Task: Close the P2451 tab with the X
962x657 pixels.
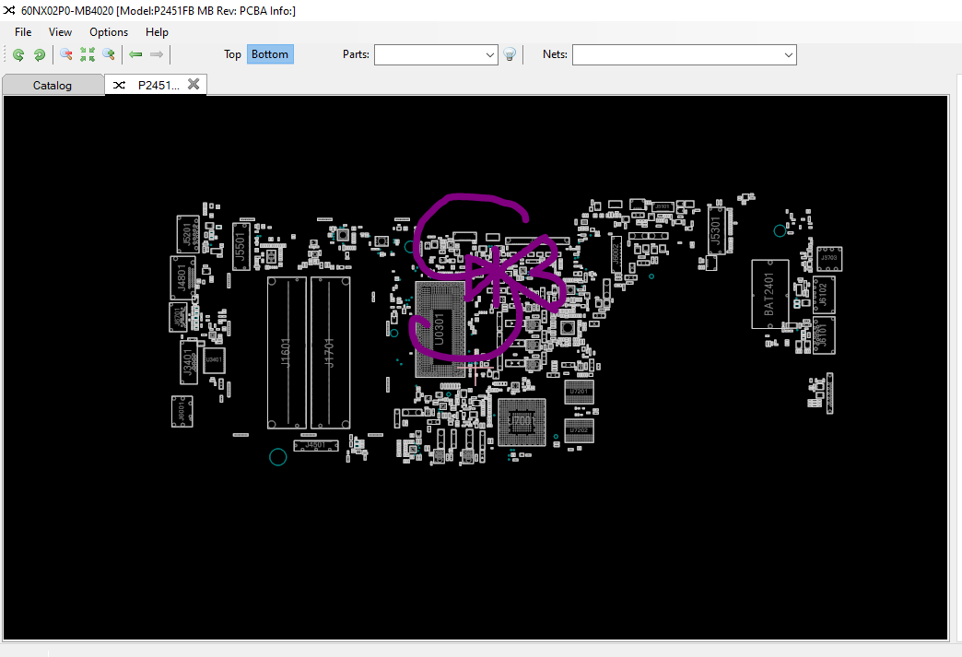Action: coord(194,84)
